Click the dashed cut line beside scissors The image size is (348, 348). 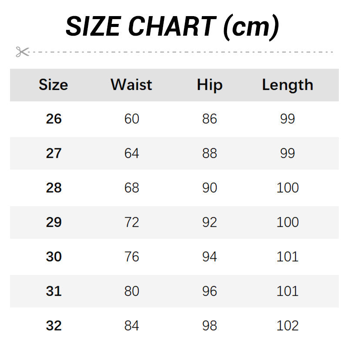click(183, 52)
